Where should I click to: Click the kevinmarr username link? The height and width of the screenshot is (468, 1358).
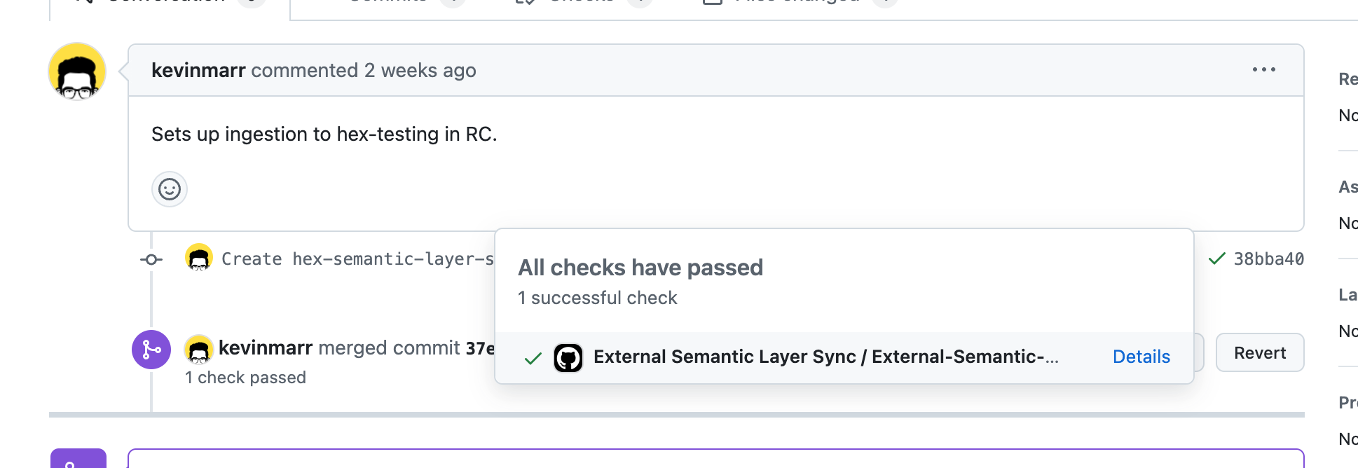pyautogui.click(x=198, y=70)
